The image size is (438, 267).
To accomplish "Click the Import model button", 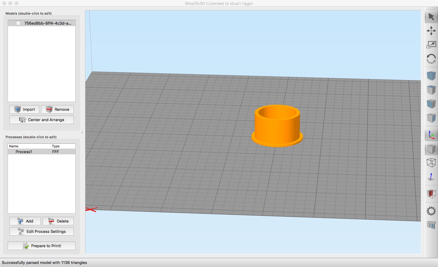I will tap(24, 109).
